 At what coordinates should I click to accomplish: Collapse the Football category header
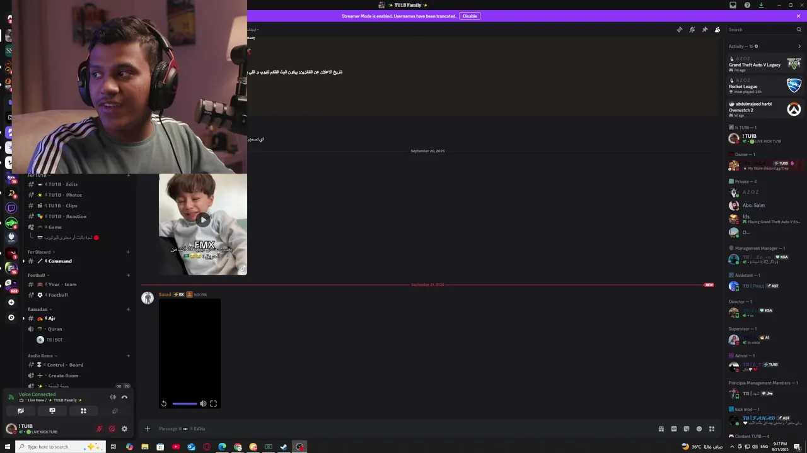coord(38,275)
